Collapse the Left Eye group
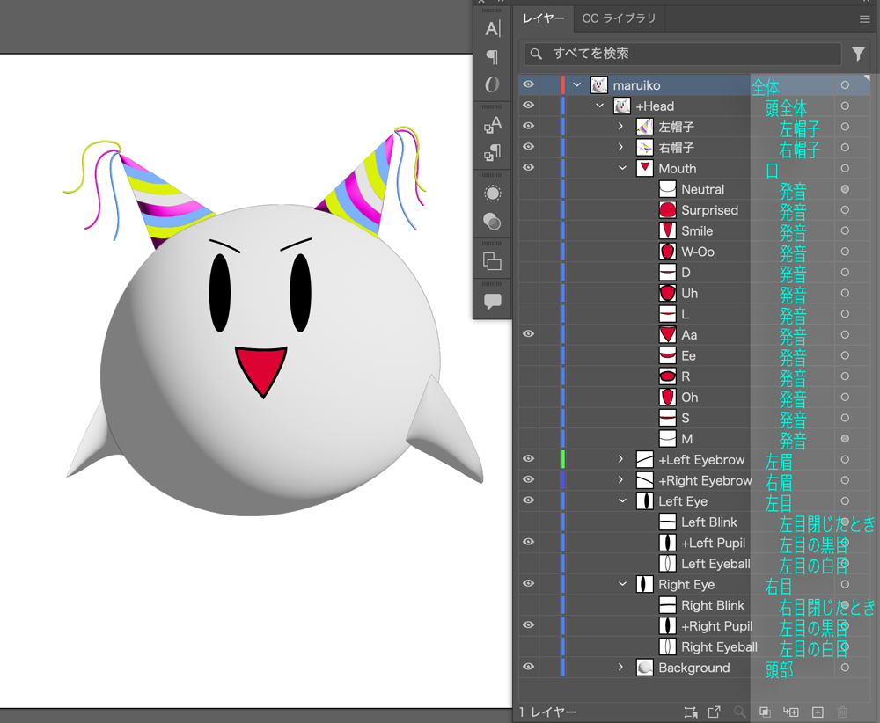 point(622,500)
